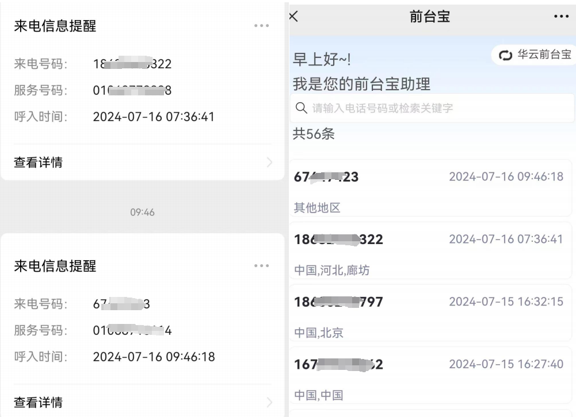Screen dimensions: 576x417
Task: Click 查看详情 on the 07:36:41 reminder card
Action: pos(39,163)
